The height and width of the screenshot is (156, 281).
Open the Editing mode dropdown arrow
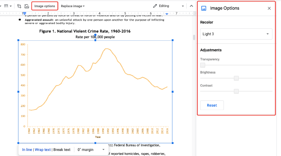[183, 6]
